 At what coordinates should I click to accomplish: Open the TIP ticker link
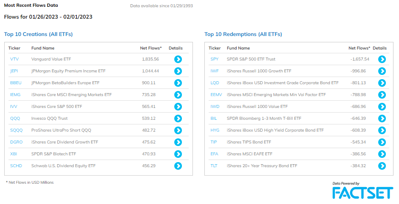pyautogui.click(x=214, y=142)
